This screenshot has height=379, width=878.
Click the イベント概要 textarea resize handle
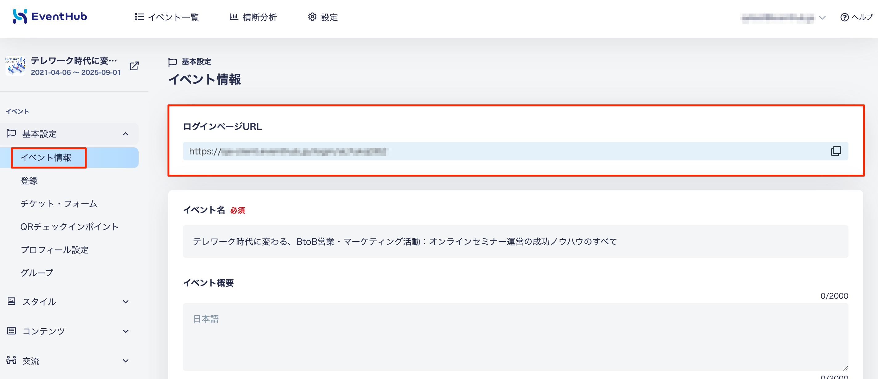[x=845, y=368]
